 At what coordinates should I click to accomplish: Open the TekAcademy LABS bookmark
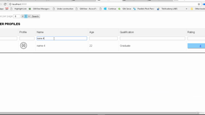click(x=167, y=9)
